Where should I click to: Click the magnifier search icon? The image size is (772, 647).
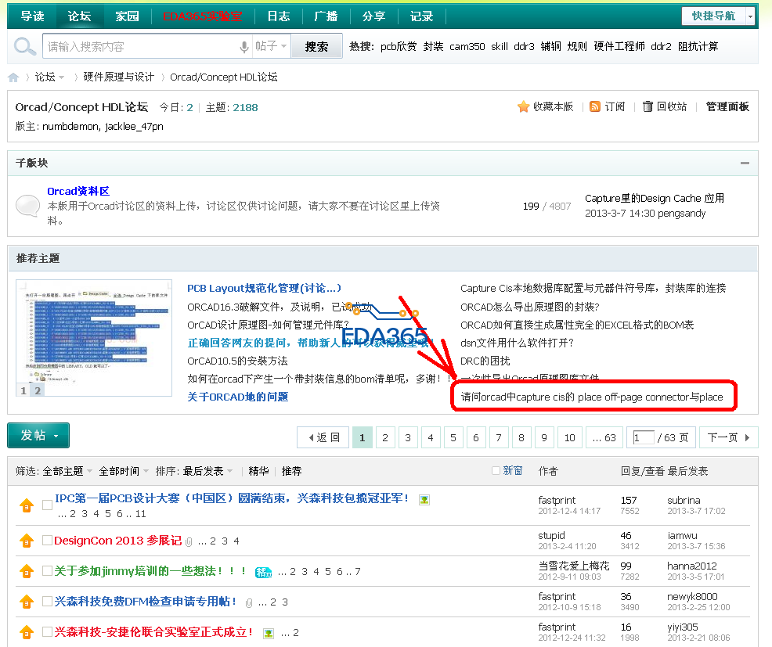click(x=24, y=47)
